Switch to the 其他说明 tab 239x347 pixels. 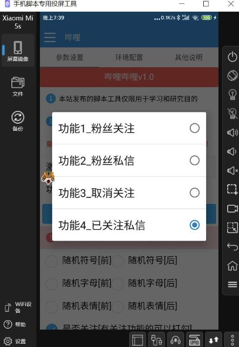[x=189, y=57]
